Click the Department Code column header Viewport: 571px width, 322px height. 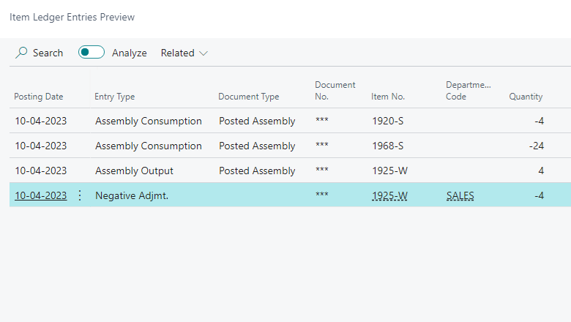[469, 91]
